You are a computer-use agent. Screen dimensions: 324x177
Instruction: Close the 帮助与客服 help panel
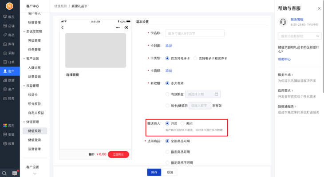pos(319,8)
